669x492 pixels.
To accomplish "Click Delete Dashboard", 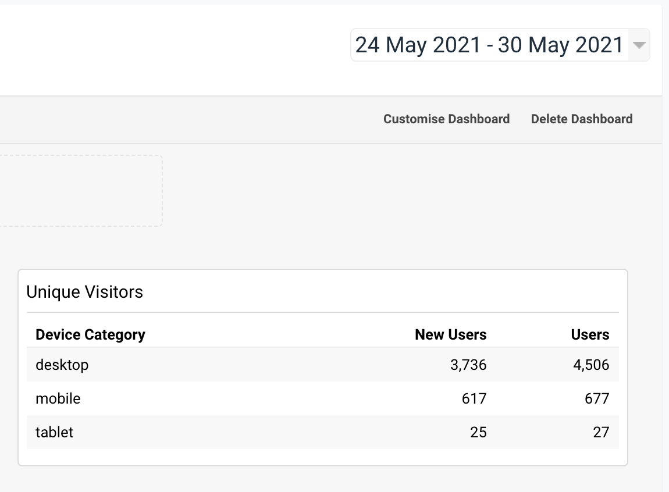I will pos(582,119).
